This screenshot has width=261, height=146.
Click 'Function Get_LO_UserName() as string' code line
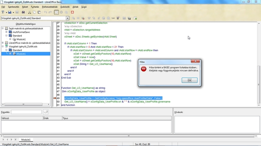pos(83,88)
